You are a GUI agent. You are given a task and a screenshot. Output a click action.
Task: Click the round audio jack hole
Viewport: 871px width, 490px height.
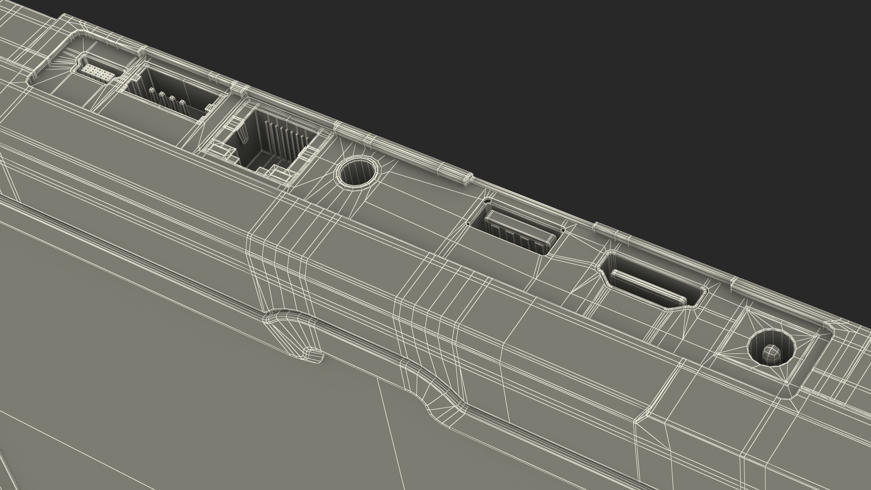(358, 173)
